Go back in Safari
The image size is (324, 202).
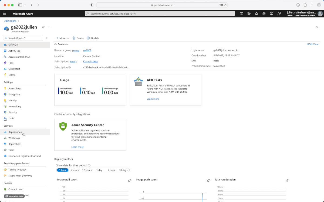pyautogui.click(x=32, y=5)
